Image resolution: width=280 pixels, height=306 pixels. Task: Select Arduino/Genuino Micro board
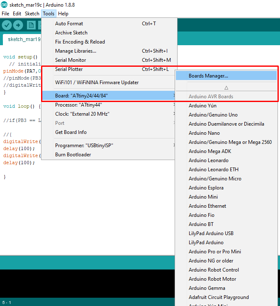point(226,179)
